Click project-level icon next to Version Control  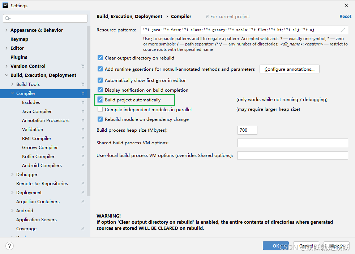click(x=83, y=66)
